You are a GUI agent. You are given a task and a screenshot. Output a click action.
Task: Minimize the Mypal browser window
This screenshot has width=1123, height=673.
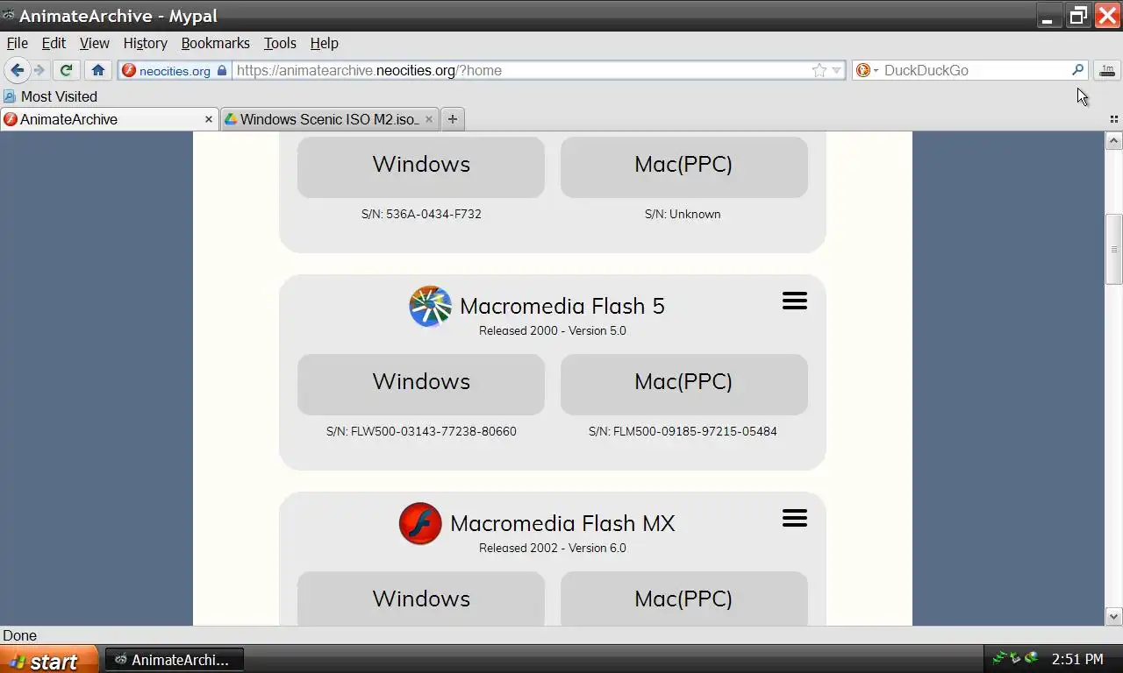[1048, 15]
